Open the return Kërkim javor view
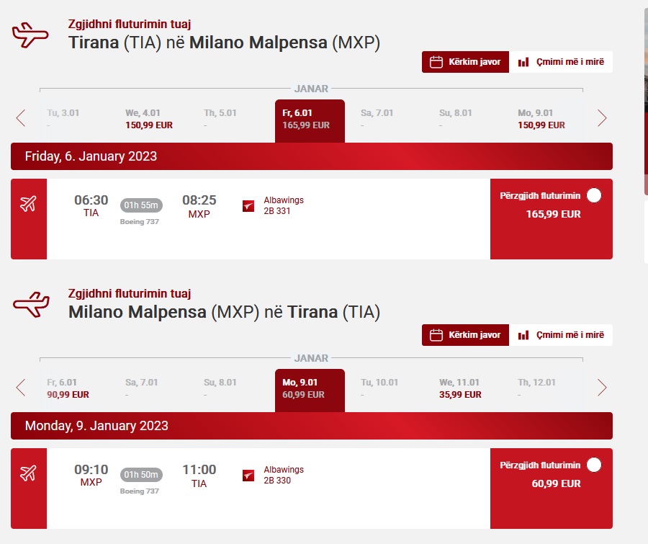 (x=466, y=335)
